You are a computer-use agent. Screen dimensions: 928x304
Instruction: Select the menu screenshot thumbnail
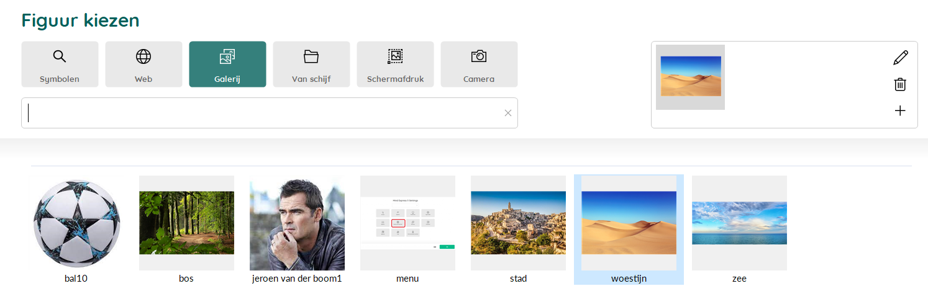pyautogui.click(x=407, y=230)
